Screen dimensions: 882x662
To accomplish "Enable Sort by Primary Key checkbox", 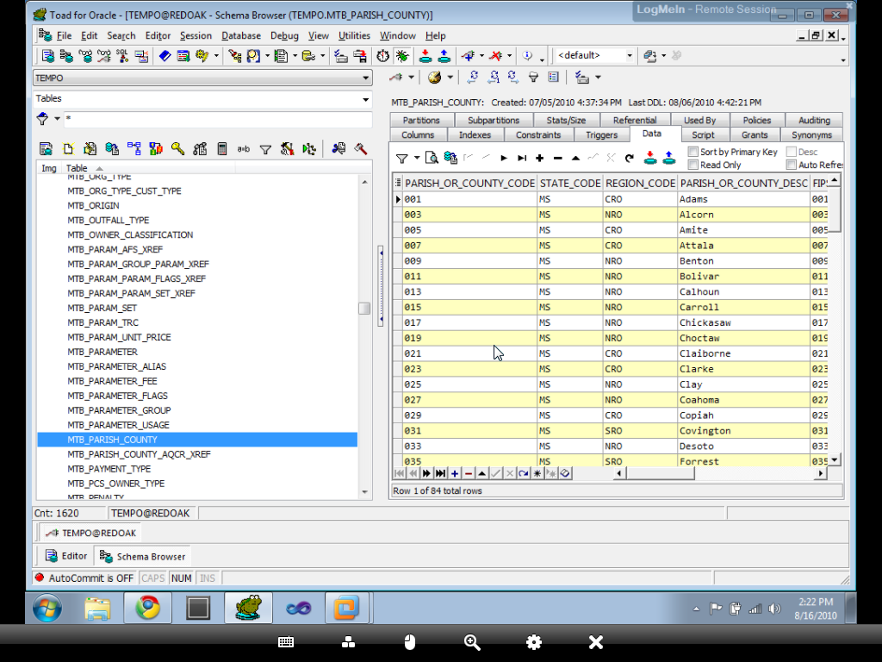I will [x=693, y=152].
